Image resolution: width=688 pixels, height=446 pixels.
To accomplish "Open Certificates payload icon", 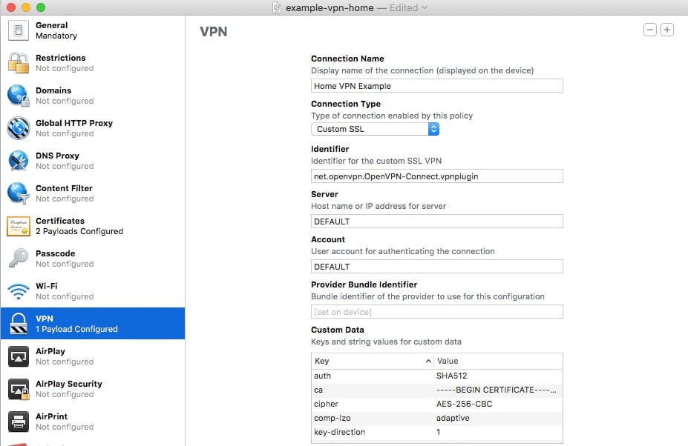I will pos(19,226).
